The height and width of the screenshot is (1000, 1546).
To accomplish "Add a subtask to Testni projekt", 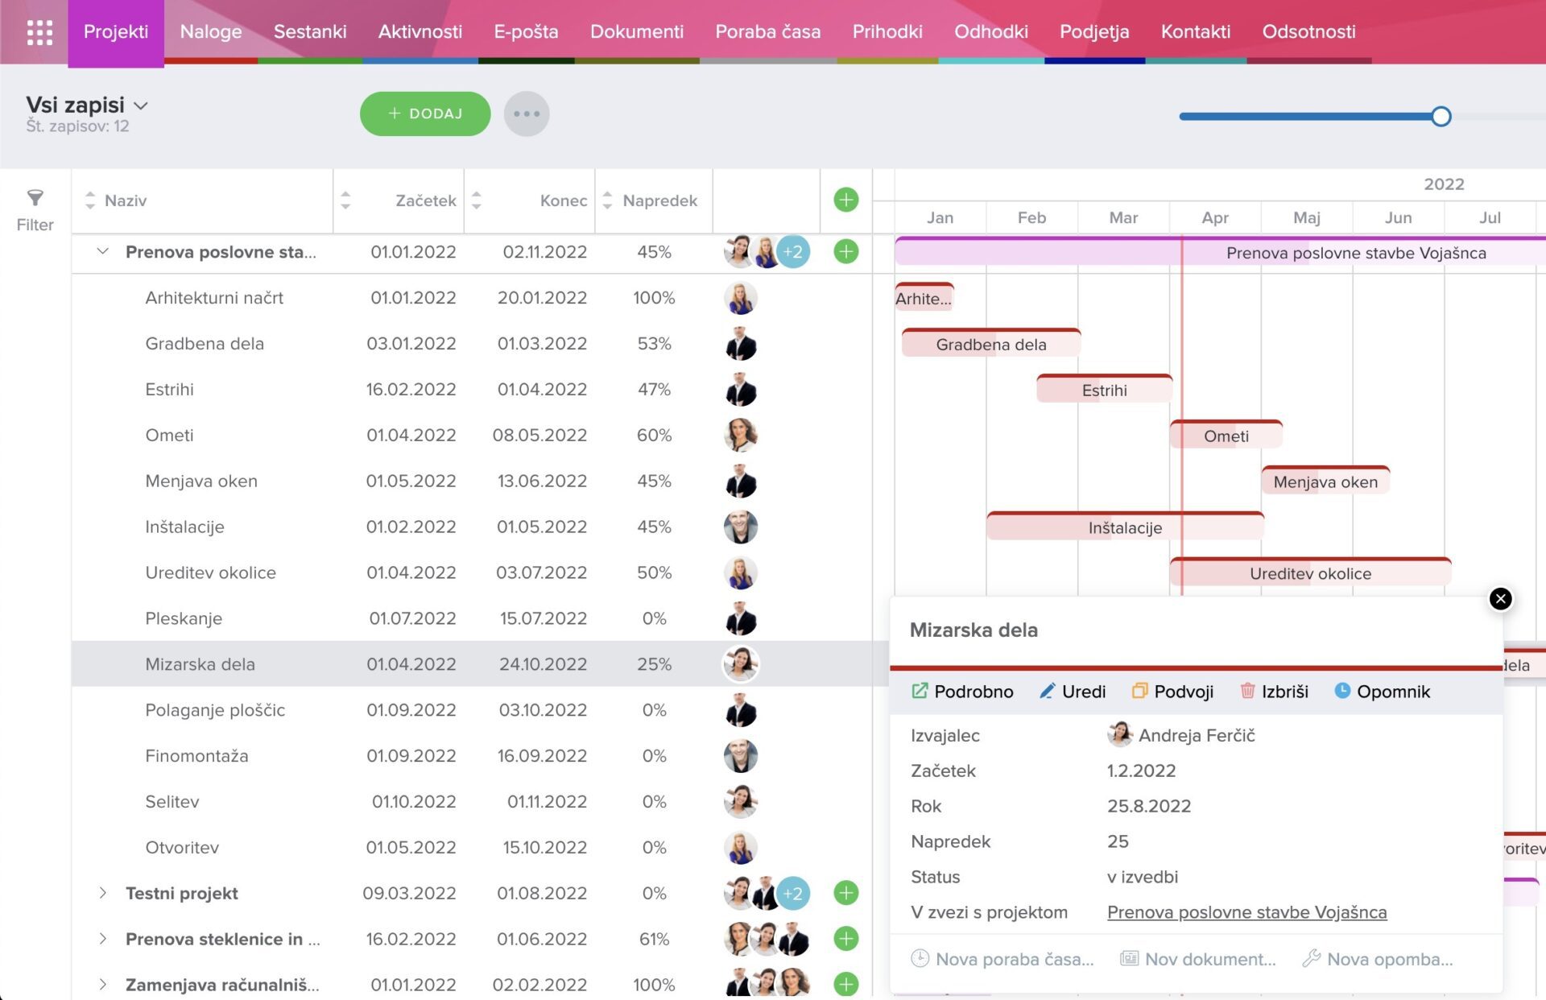I will click(x=845, y=893).
